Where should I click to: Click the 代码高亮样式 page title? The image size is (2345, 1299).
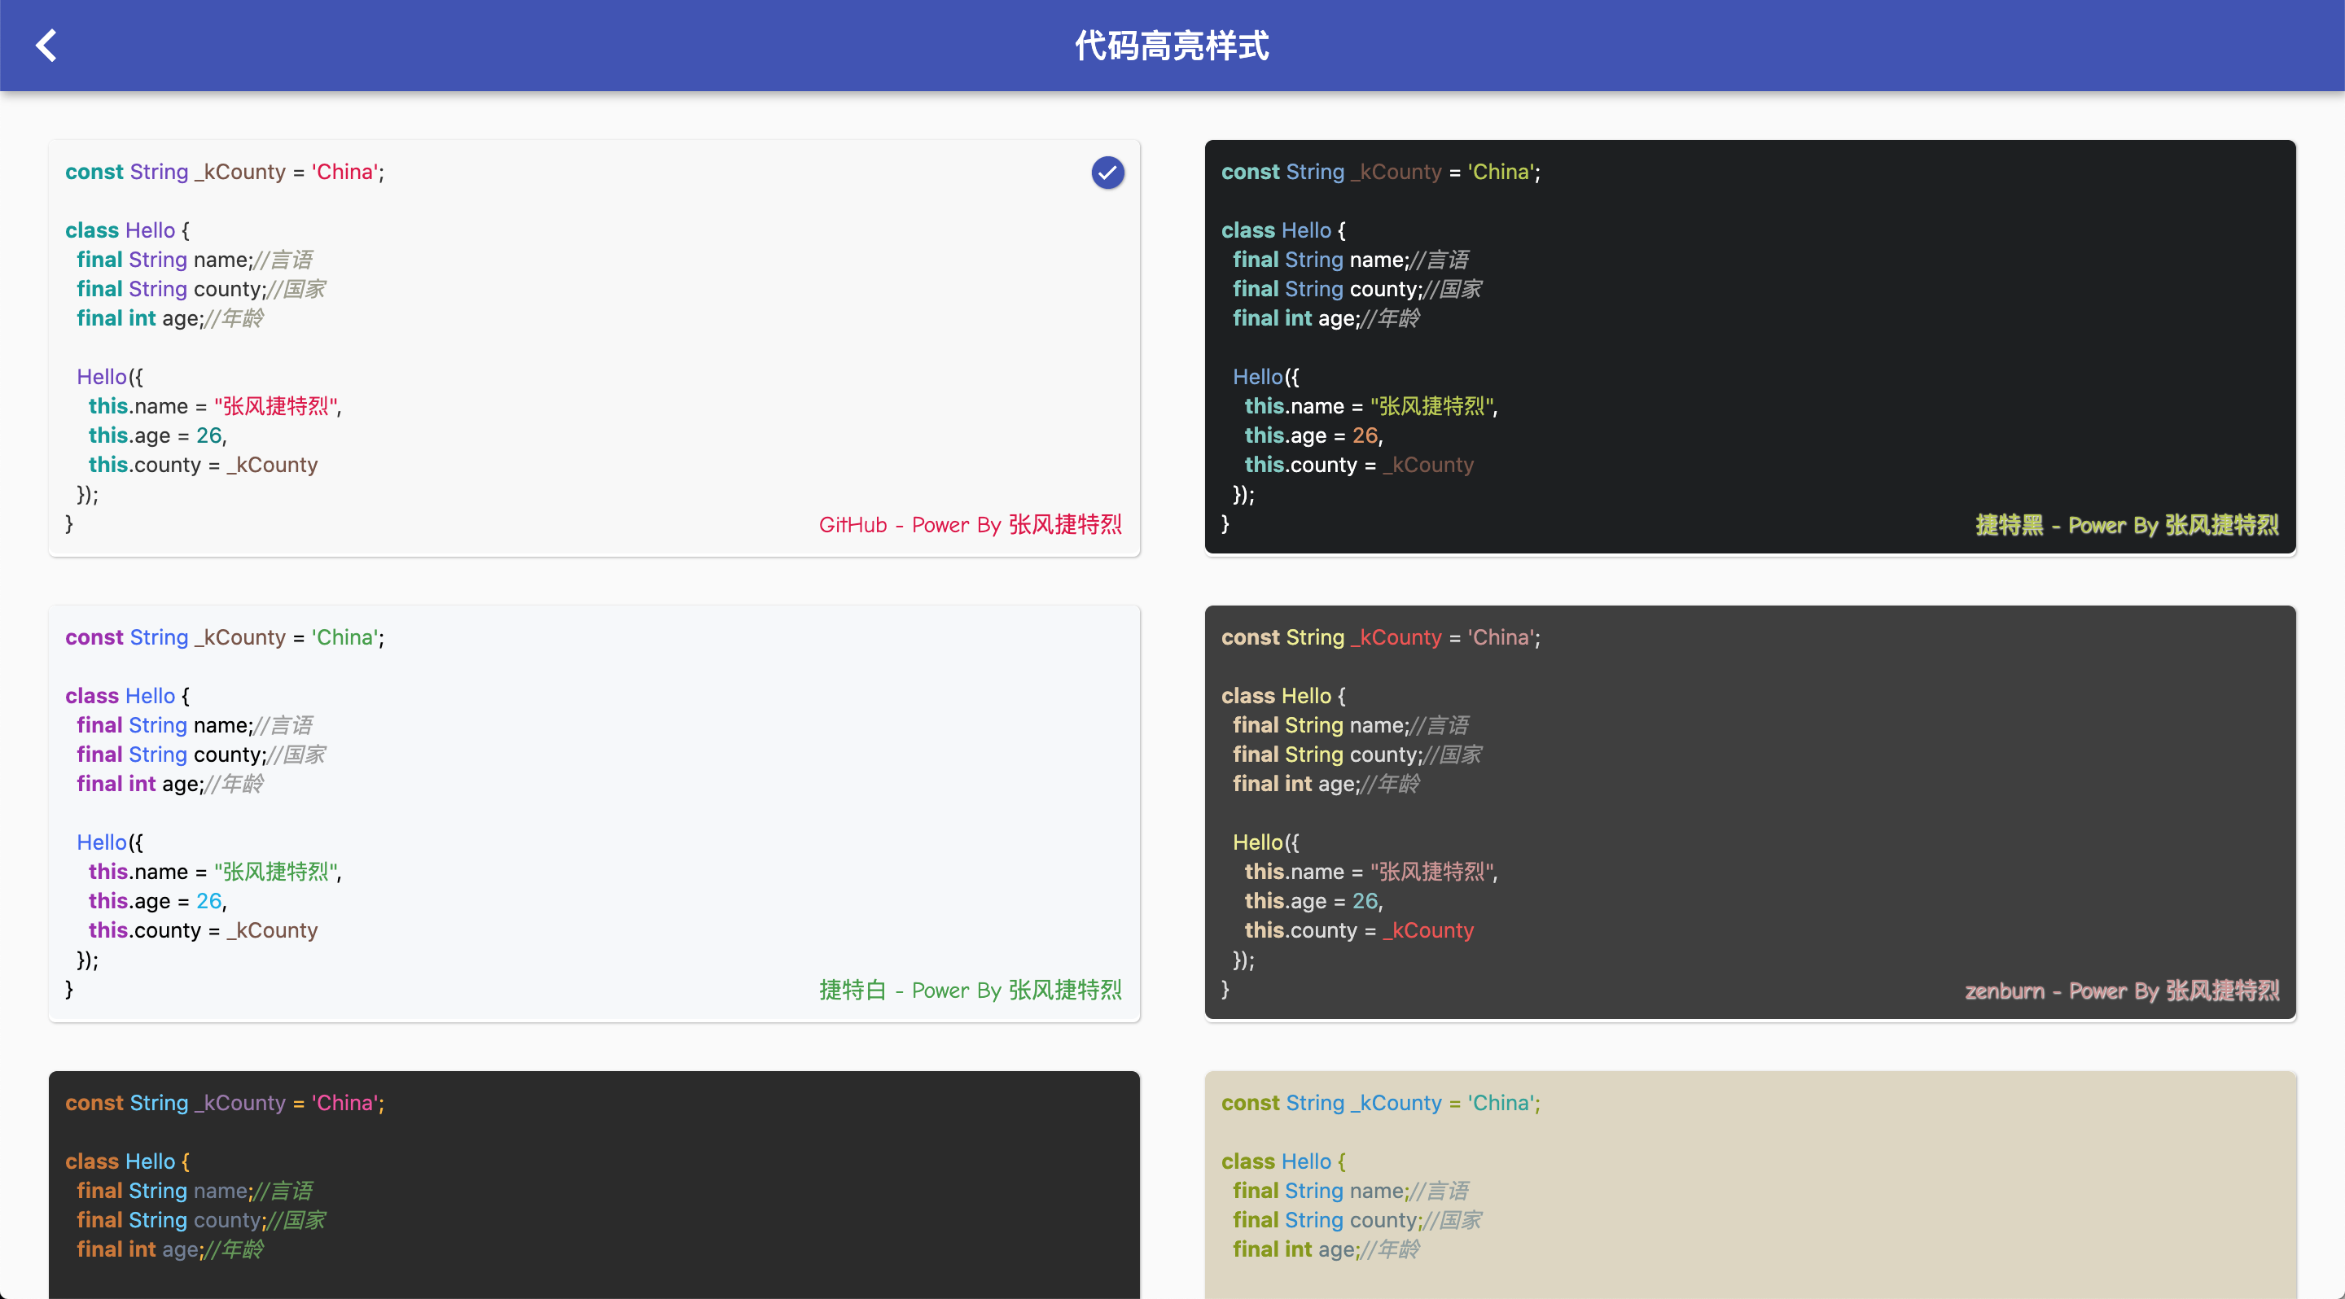(x=1172, y=46)
